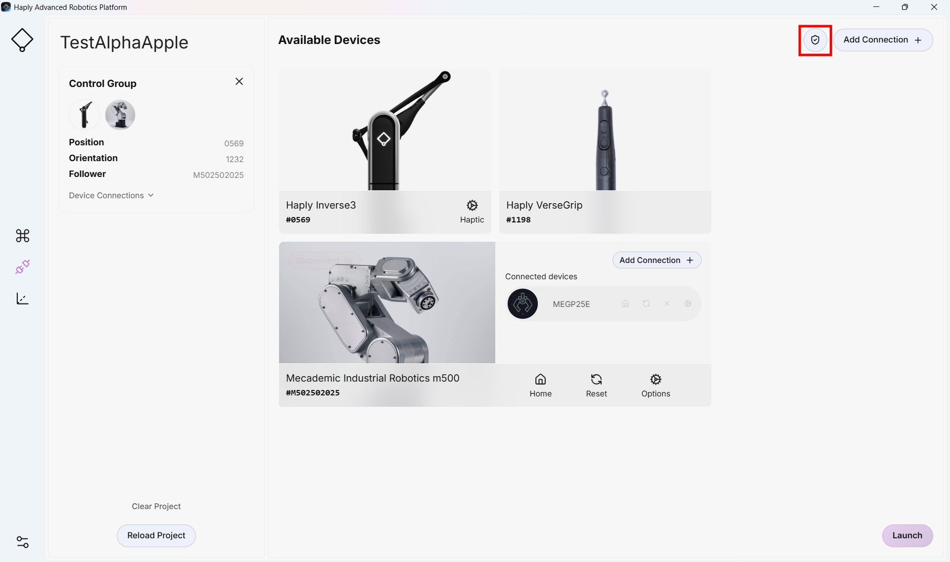Click the robot arm avatar in Control Group

[120, 115]
